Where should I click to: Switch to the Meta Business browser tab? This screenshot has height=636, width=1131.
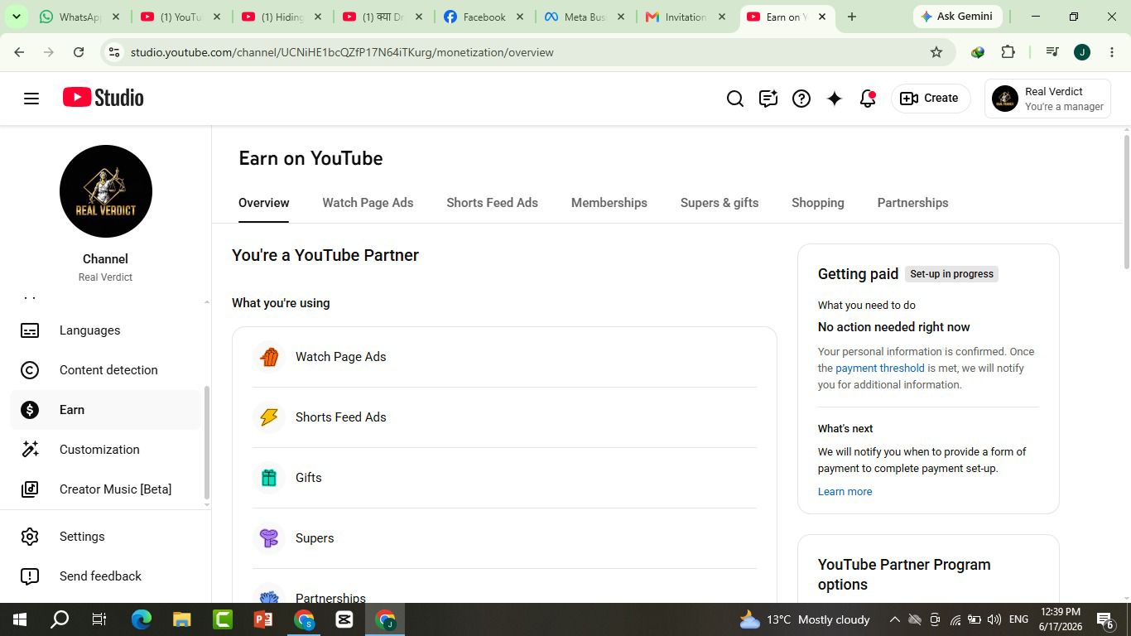[585, 17]
